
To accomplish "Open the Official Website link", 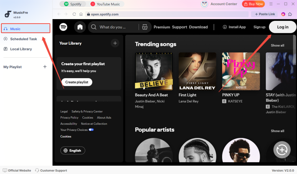I will [x=17, y=171].
